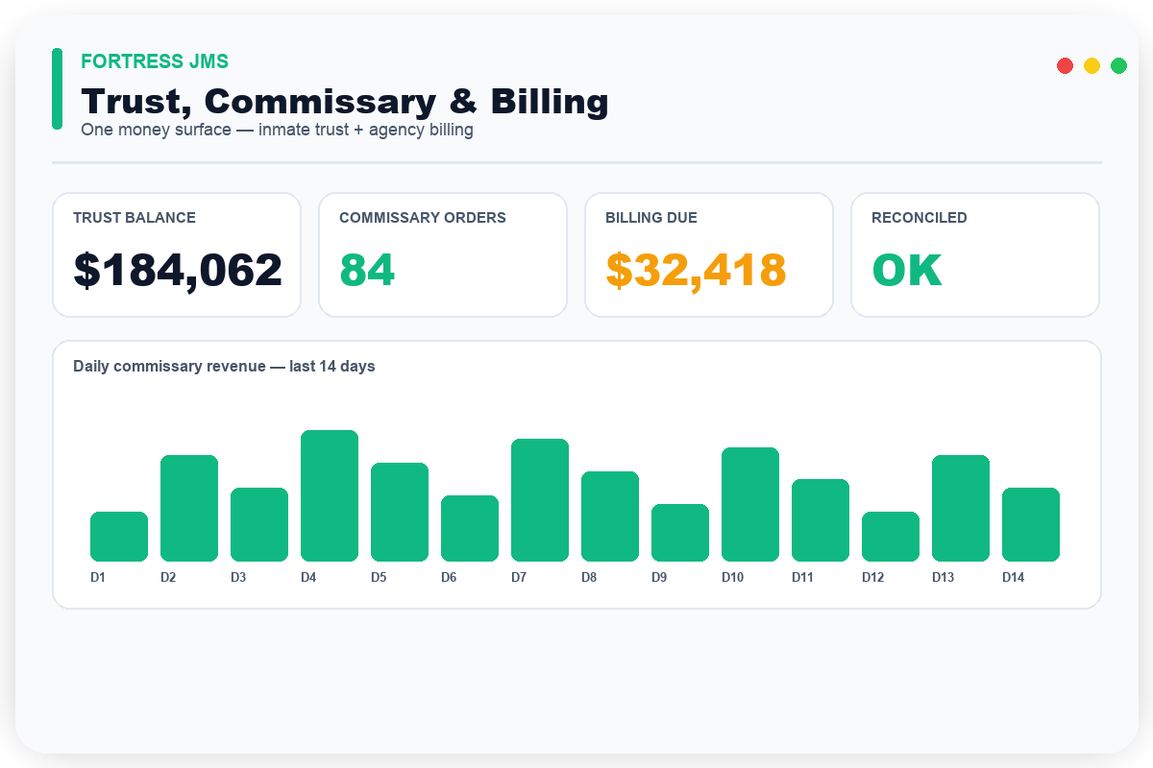This screenshot has width=1153, height=768.
Task: Click the RECONCILED card label
Action: coord(920,218)
